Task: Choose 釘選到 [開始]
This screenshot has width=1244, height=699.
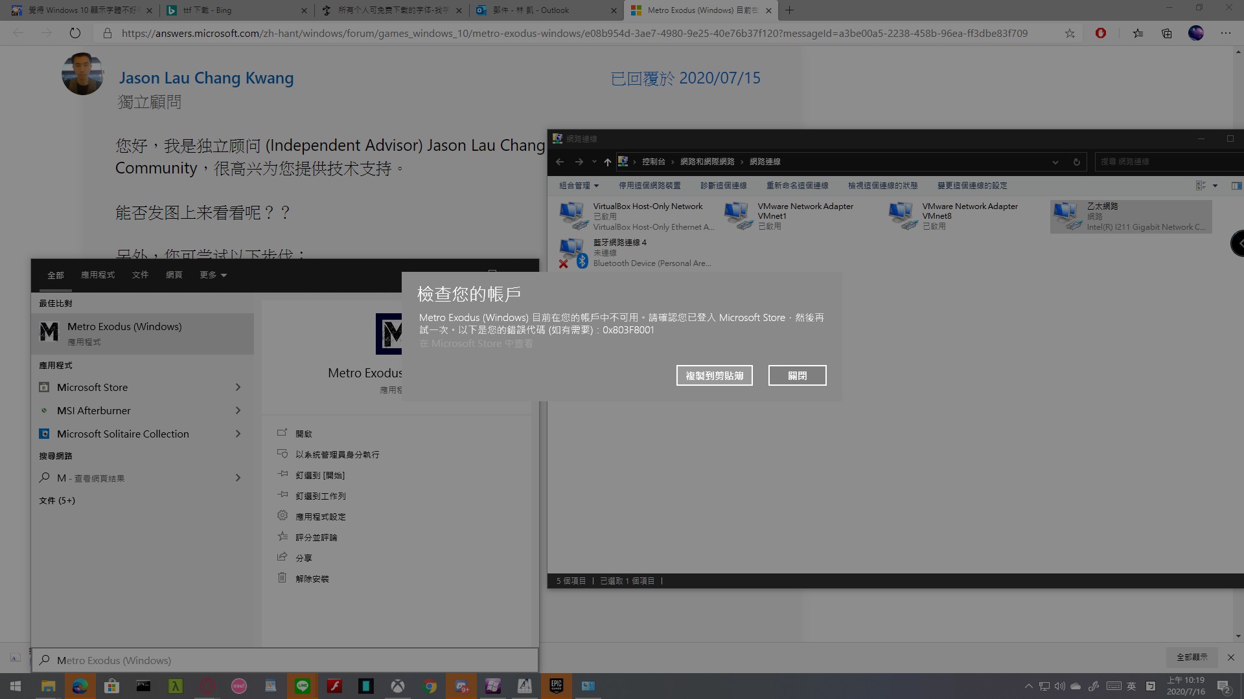Action: tap(320, 475)
